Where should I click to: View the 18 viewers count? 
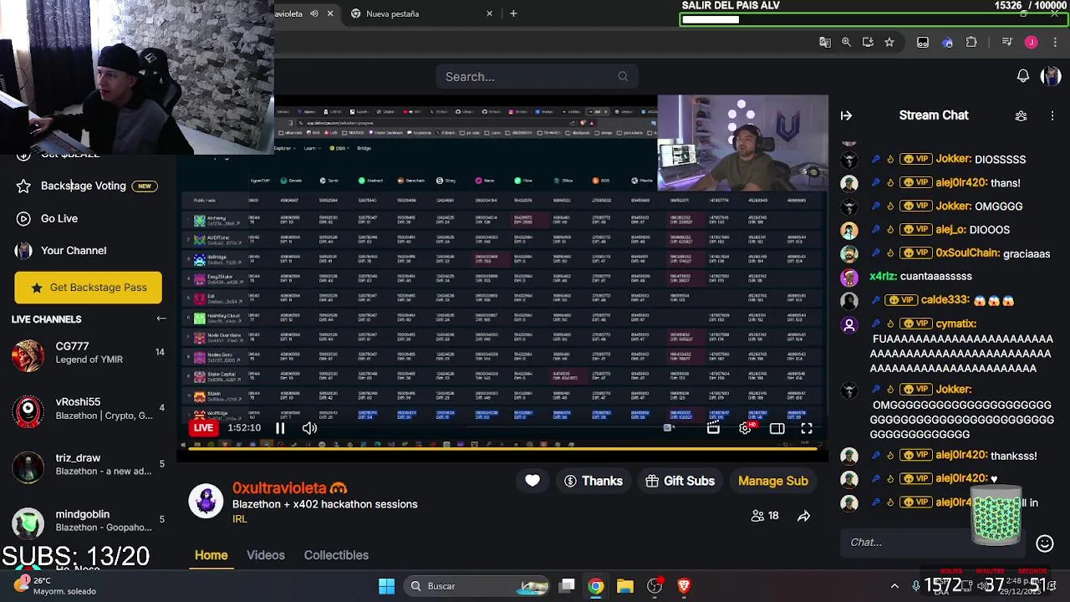(x=765, y=517)
